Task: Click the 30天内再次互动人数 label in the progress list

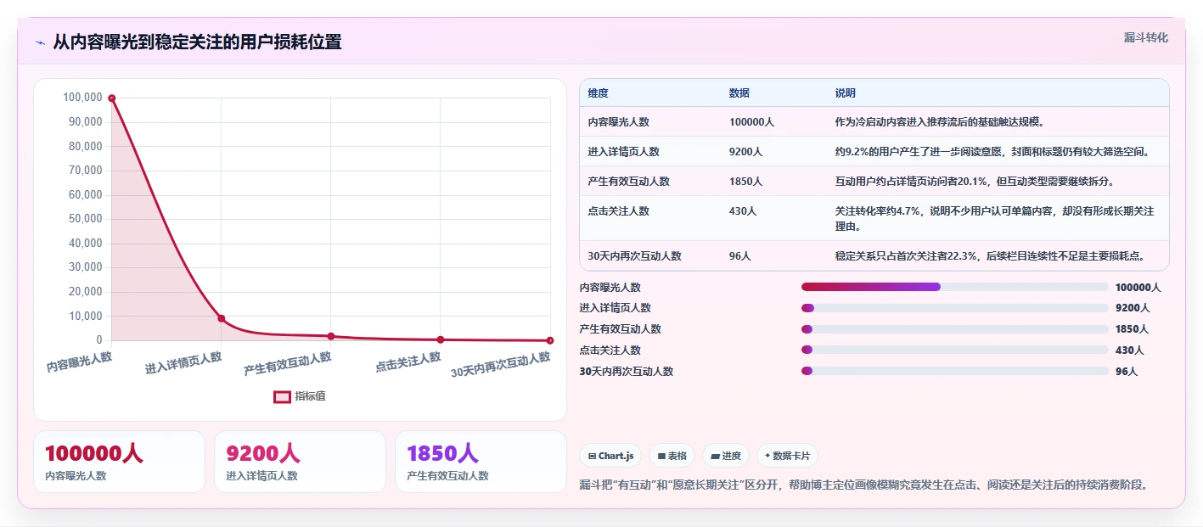Action: pyautogui.click(x=627, y=371)
